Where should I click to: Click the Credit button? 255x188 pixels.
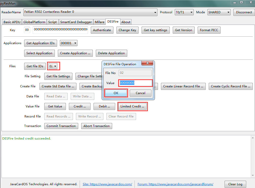point(80,106)
